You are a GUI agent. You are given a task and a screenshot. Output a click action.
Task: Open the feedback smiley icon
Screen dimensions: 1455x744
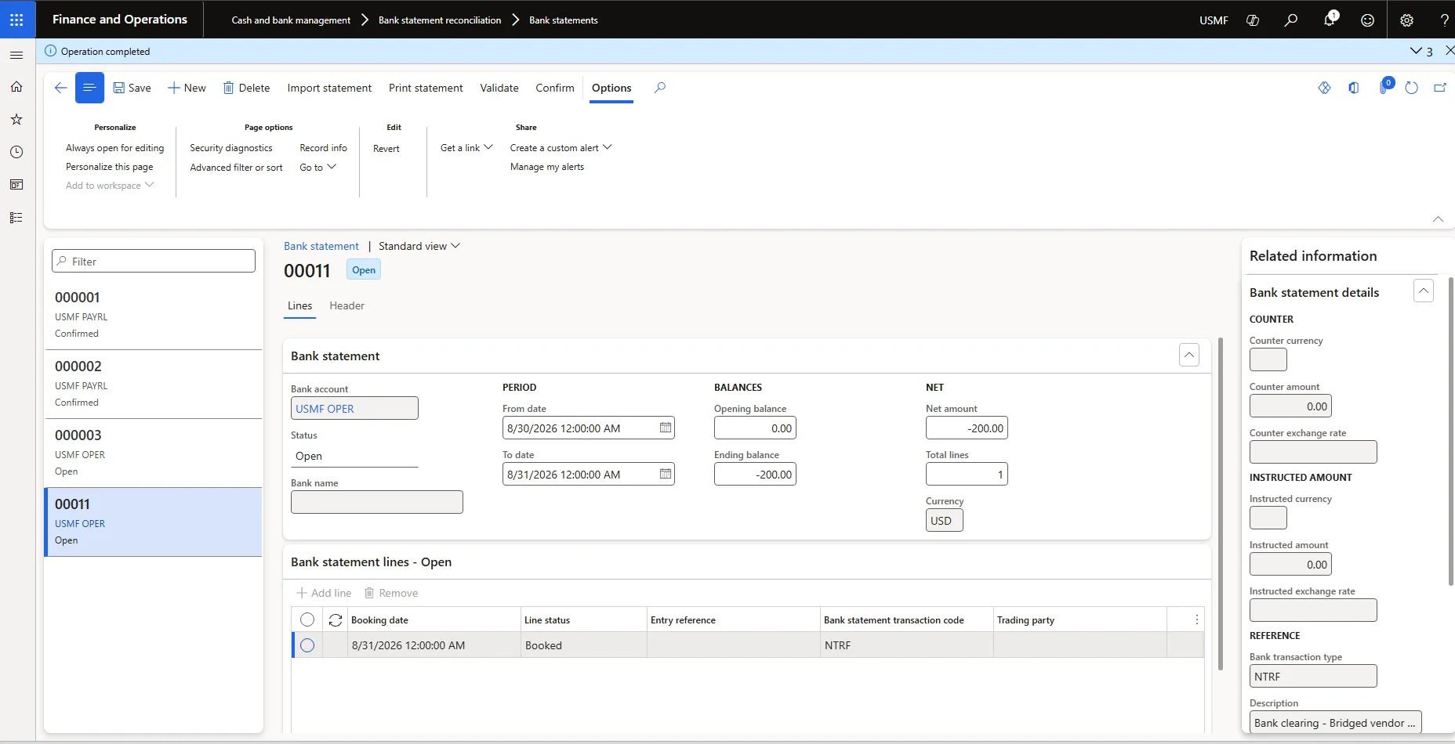tap(1367, 20)
